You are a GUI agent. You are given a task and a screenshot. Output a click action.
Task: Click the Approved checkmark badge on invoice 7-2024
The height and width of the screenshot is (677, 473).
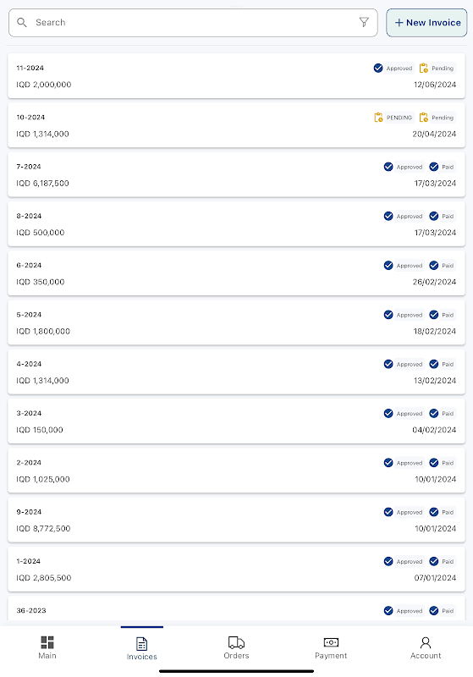coord(403,167)
